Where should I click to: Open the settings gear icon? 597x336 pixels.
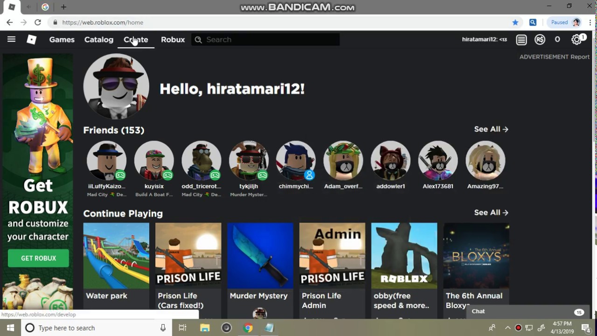[577, 40]
